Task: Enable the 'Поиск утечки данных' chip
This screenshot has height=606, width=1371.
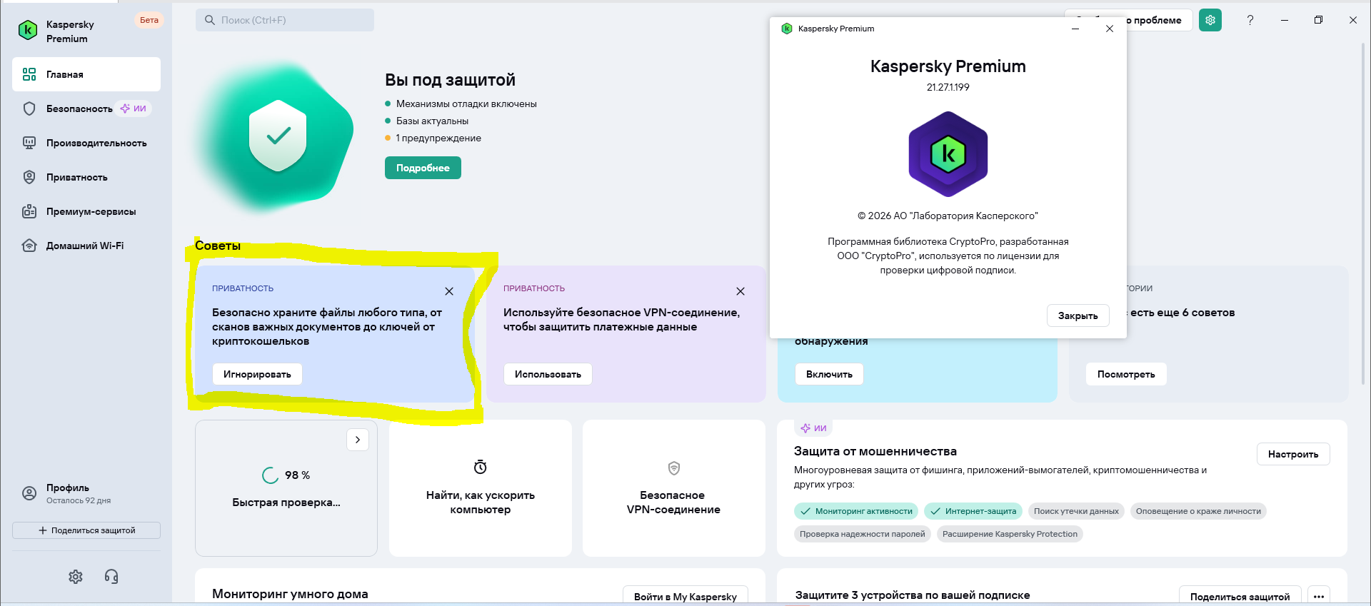Action: (1076, 511)
